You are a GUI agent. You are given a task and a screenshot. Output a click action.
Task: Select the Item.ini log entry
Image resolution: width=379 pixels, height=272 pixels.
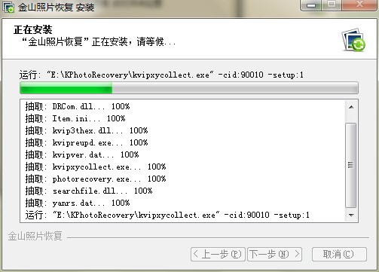[x=75, y=118]
